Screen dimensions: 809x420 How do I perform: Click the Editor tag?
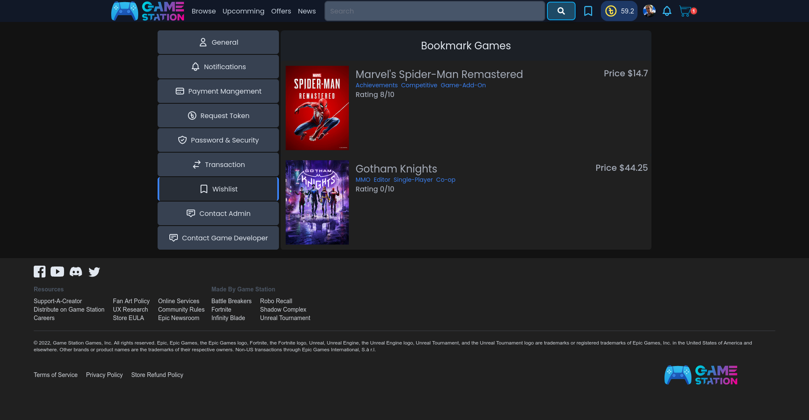[x=382, y=180]
